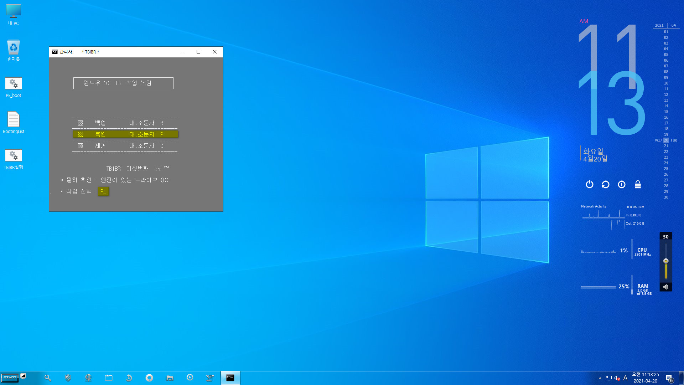Image resolution: width=684 pixels, height=385 pixels.
Task: Click the muted speaker tray icon
Action: click(x=617, y=378)
